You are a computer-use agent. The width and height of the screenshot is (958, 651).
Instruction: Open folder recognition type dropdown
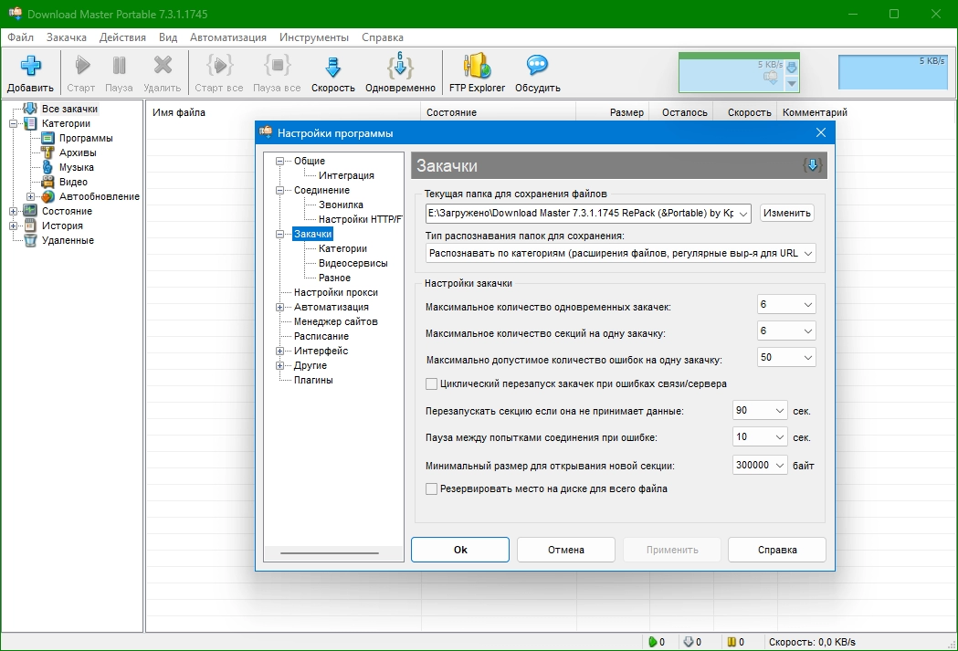[x=807, y=253]
